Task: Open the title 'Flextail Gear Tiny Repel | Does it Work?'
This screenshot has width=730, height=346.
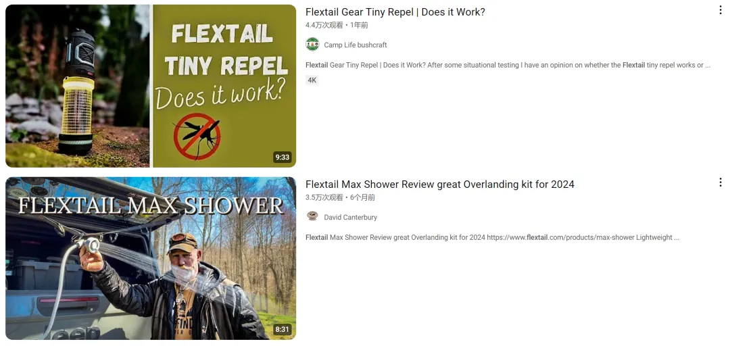Action: click(x=395, y=12)
